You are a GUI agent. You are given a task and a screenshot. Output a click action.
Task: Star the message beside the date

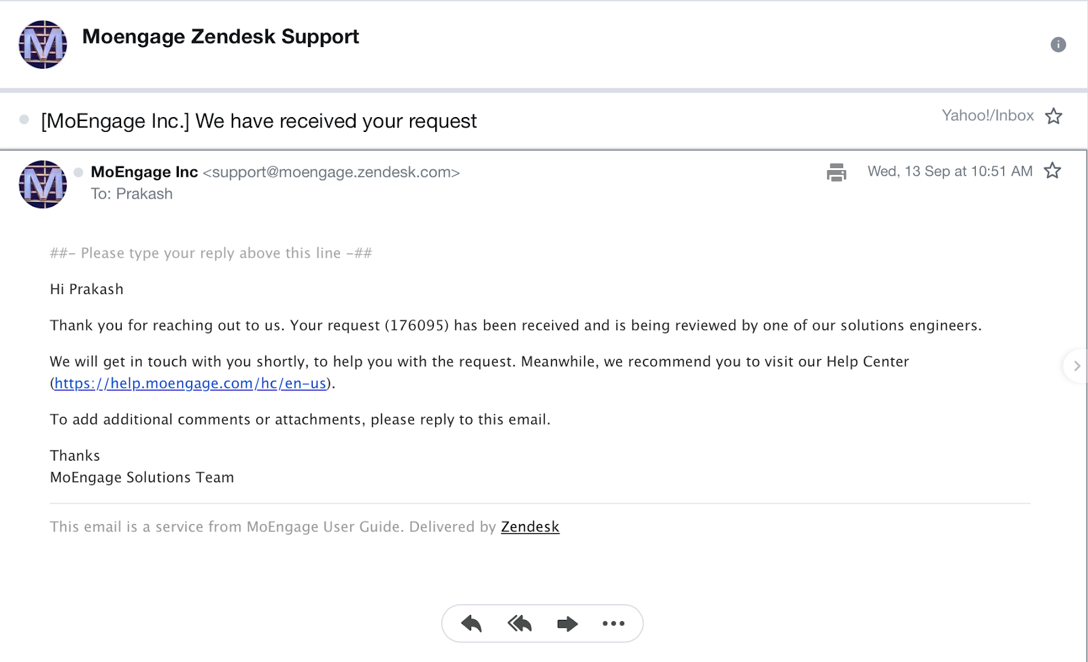tap(1052, 170)
